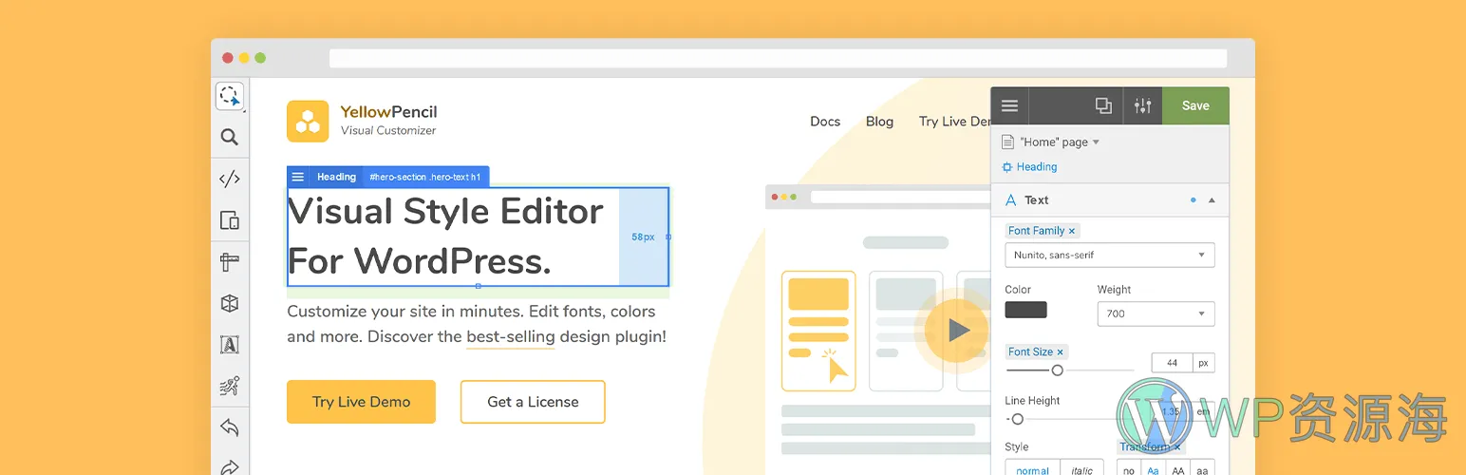The image size is (1466, 475).
Task: Select the "no" transform option
Action: (1128, 469)
